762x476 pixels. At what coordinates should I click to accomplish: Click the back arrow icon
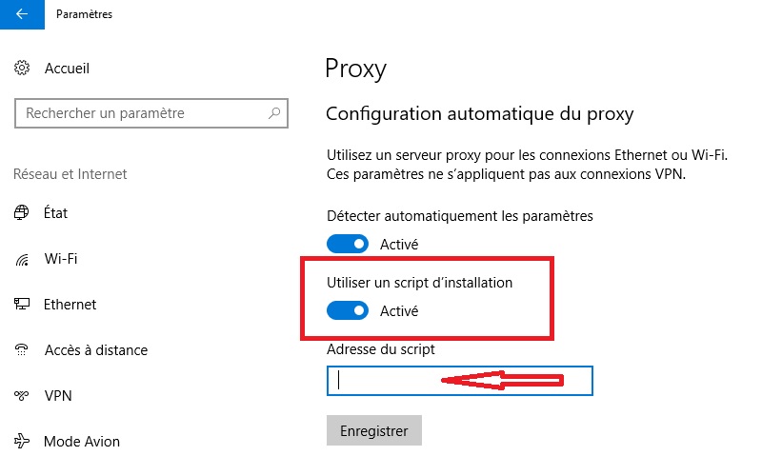[x=22, y=14]
